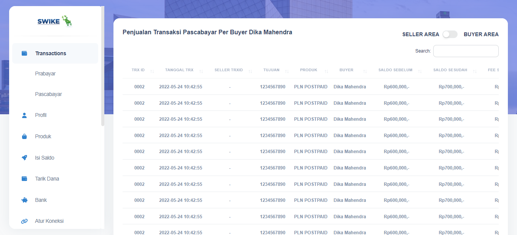Sort by Produk column header
The width and height of the screenshot is (517, 235).
(x=308, y=70)
